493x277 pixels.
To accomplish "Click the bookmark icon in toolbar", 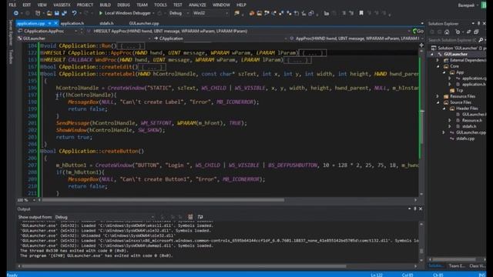I will point(361,13).
